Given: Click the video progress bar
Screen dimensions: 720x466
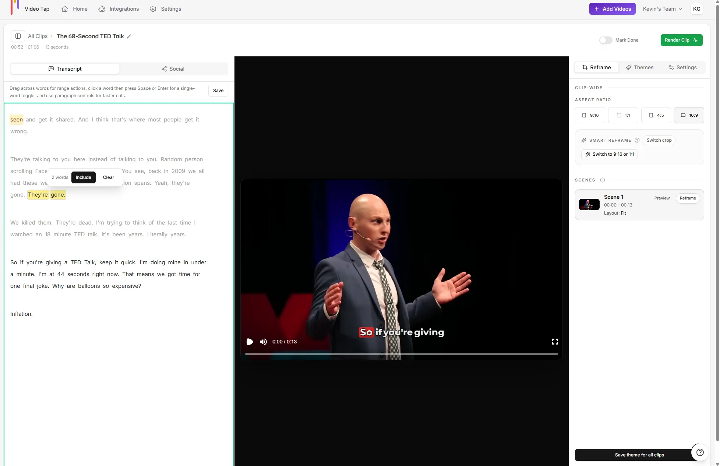Looking at the screenshot, I should tap(402, 354).
